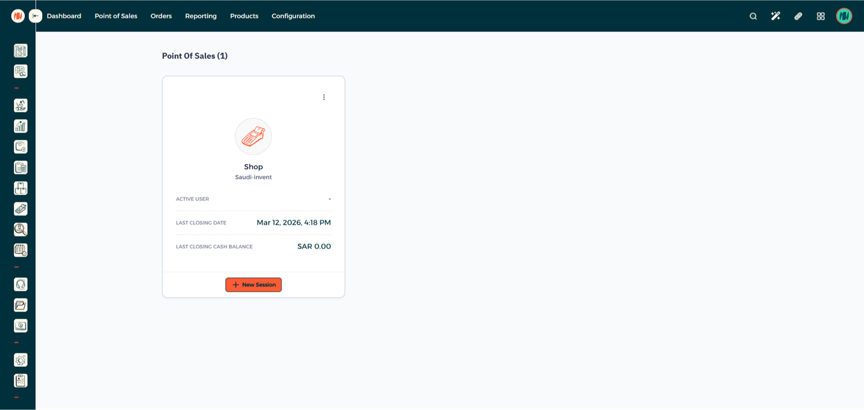Start a New Session for Shop
864x410 pixels.
253,284
